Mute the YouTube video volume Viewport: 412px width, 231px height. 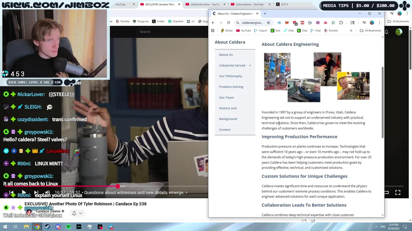(x=48, y=193)
